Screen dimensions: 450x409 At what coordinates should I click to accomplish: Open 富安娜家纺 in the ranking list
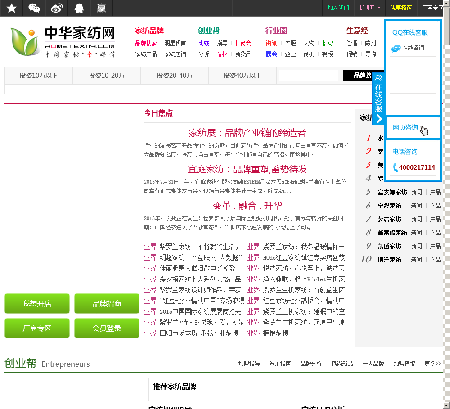[392, 192]
